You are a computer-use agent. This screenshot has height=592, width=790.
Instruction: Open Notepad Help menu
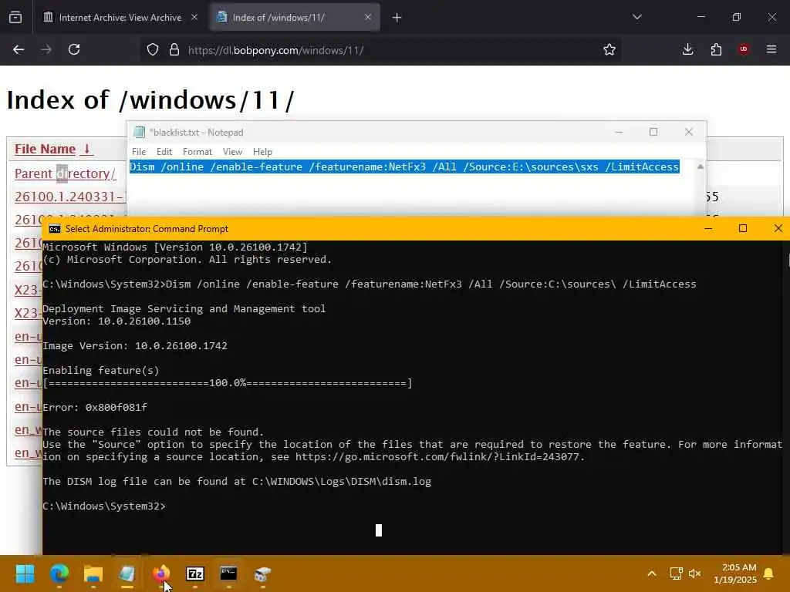[262, 152]
